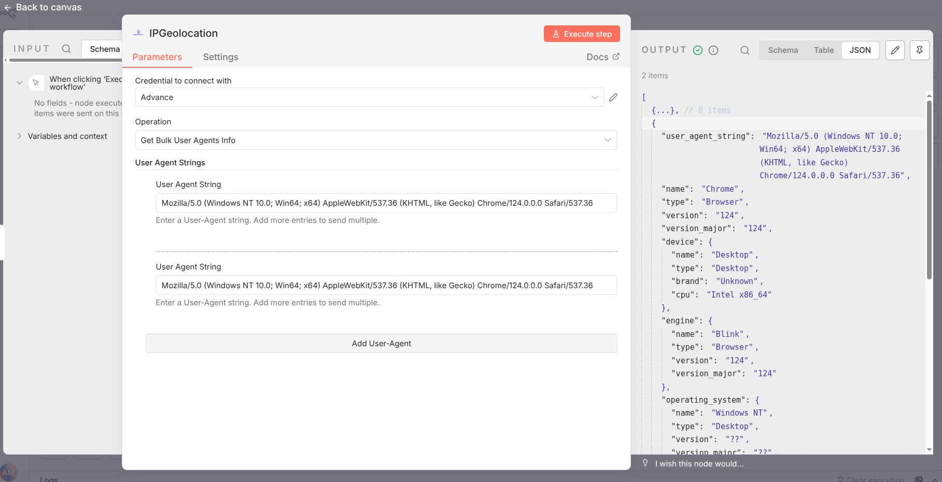Click the green success check icon
Viewport: 942px width, 482px height.
(x=698, y=50)
